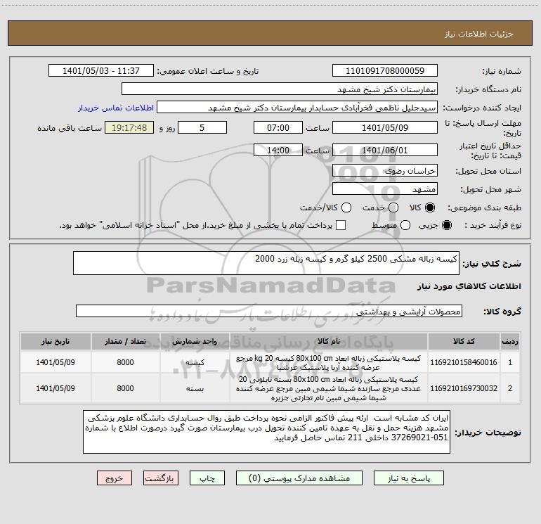Click quantity 8000 in row 2
541x524 pixels.
(125, 388)
